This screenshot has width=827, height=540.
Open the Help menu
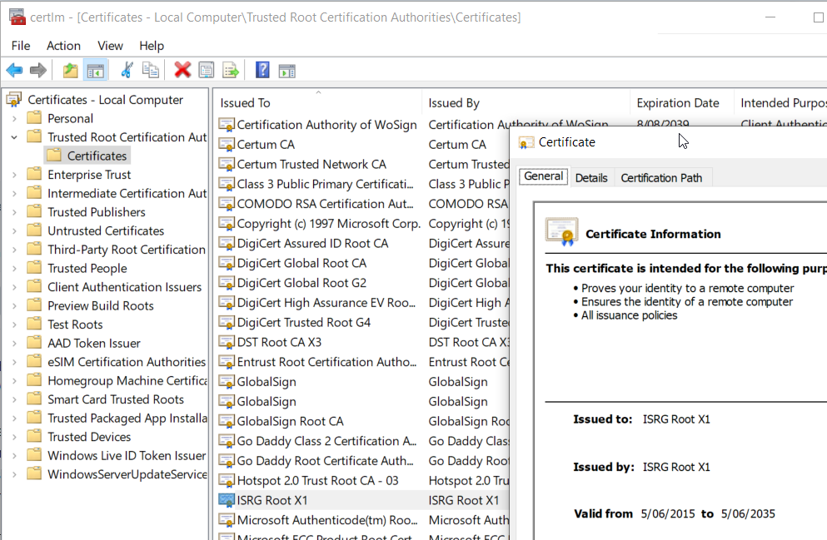(152, 46)
